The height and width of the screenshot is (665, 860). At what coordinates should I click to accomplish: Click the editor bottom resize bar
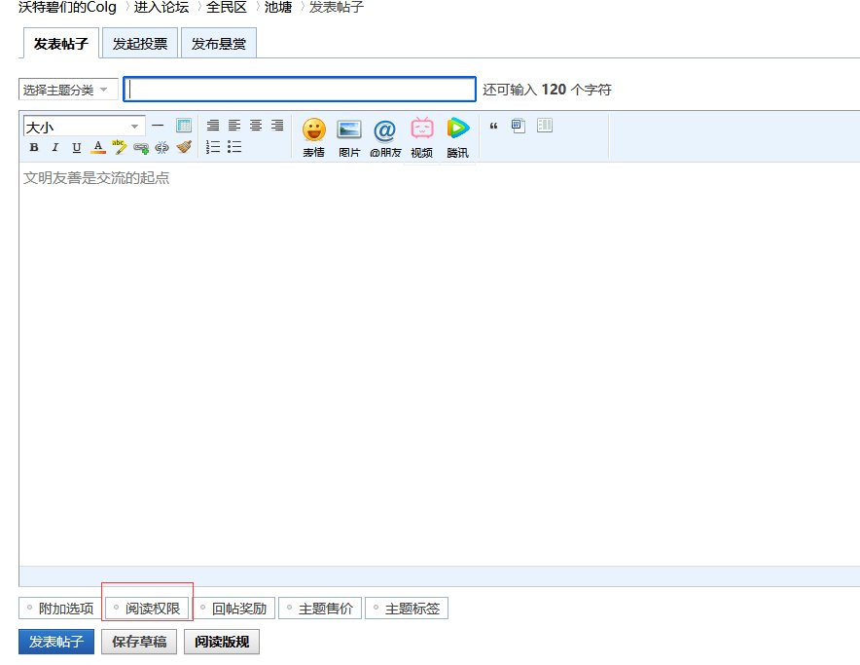click(x=439, y=576)
